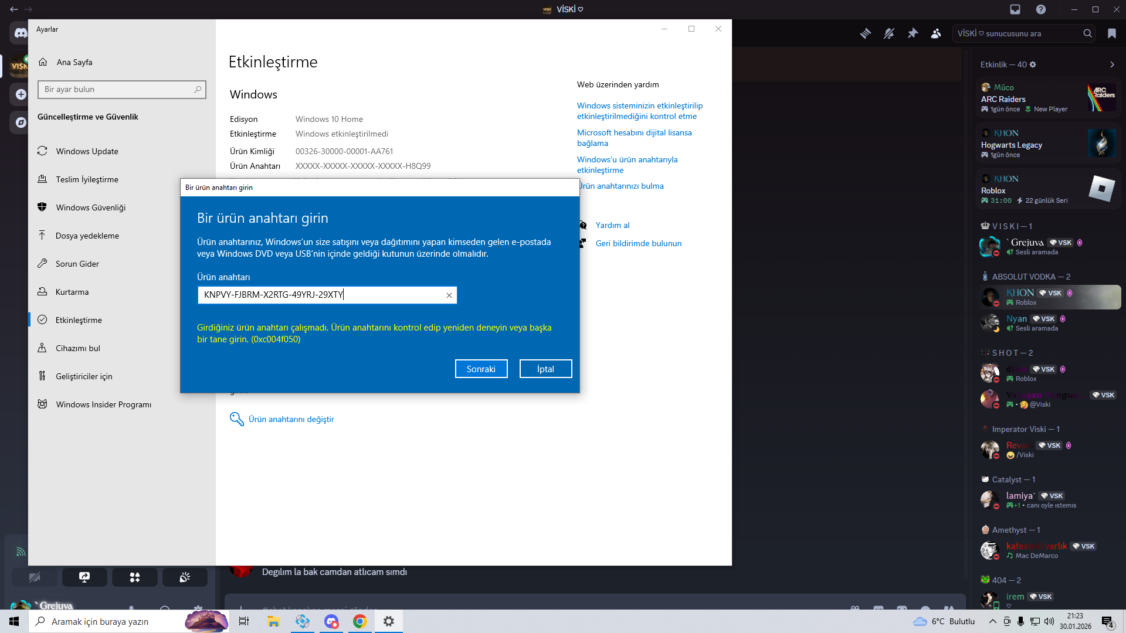Open microphone tray icon on the taskbar
The height and width of the screenshot is (633, 1126).
(x=1021, y=621)
